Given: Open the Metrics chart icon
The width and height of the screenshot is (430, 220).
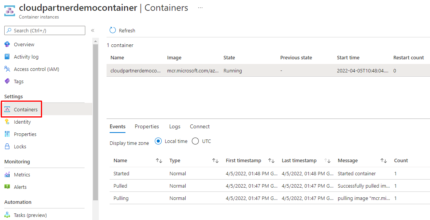Looking at the screenshot, I should tap(7, 175).
